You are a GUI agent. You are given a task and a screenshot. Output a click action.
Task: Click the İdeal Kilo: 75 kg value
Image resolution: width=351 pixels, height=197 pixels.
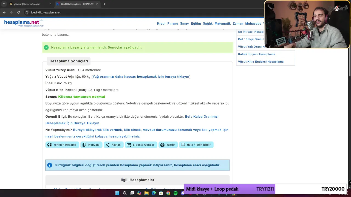coord(58,83)
